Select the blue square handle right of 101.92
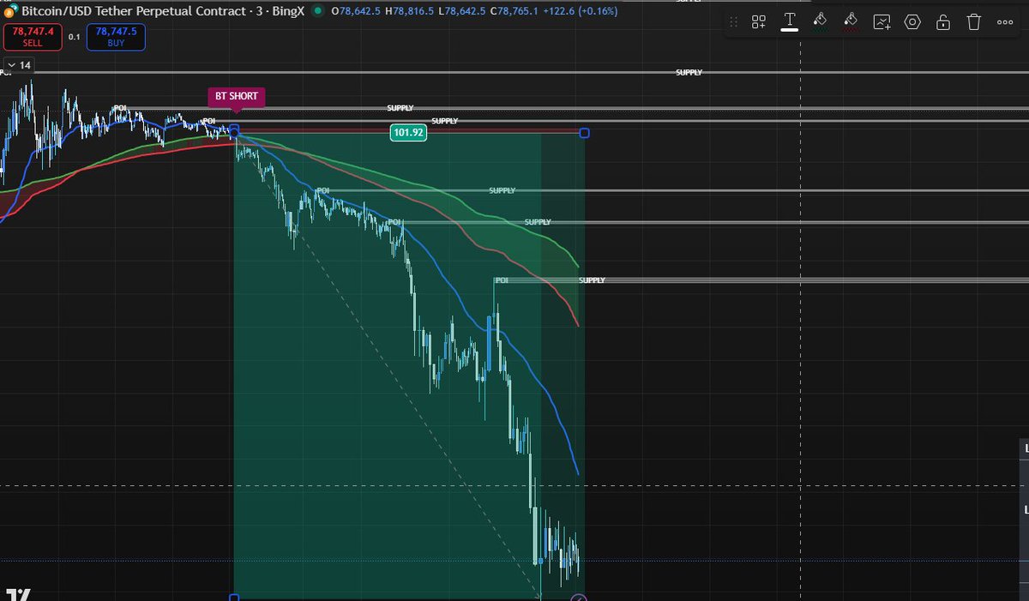This screenshot has height=601, width=1029. (x=585, y=132)
